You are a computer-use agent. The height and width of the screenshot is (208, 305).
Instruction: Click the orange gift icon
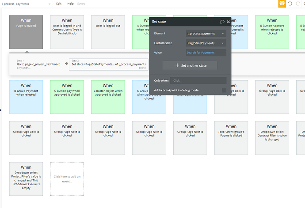pos(282,4)
